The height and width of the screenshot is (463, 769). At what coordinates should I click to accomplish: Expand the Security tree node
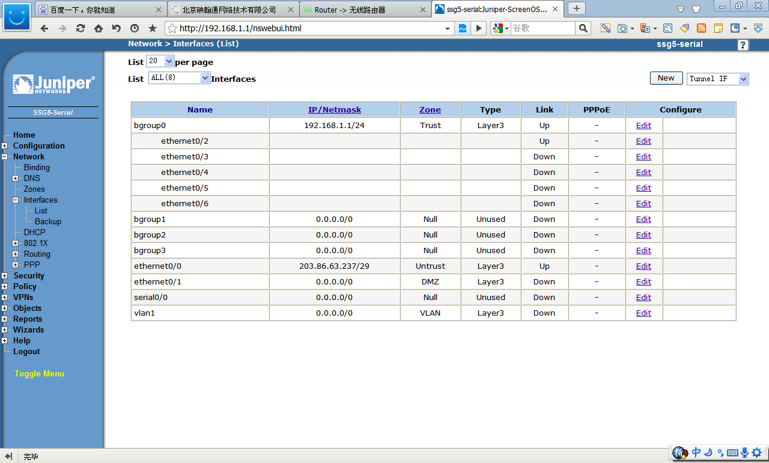tap(5, 276)
